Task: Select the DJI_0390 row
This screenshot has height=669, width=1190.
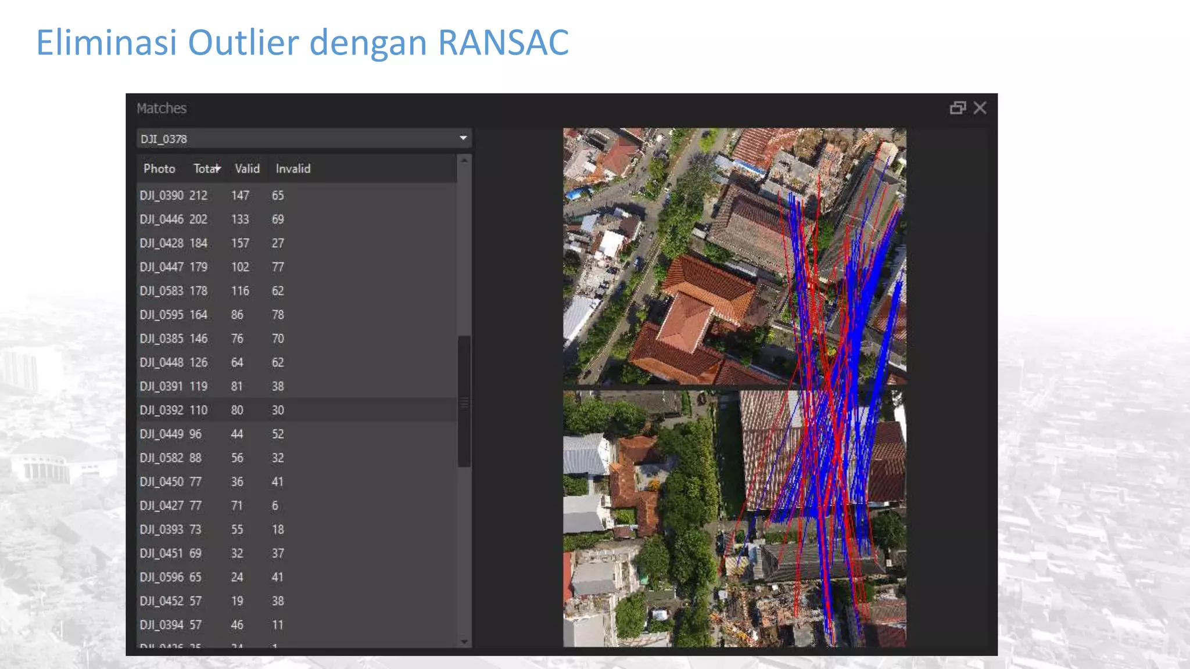Action: (x=297, y=195)
